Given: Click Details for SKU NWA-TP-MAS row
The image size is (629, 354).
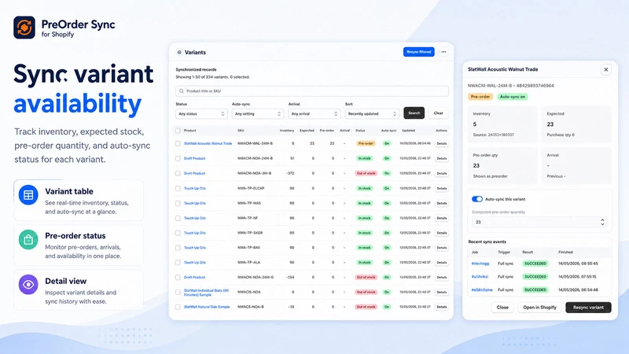Looking at the screenshot, I should [x=442, y=203].
